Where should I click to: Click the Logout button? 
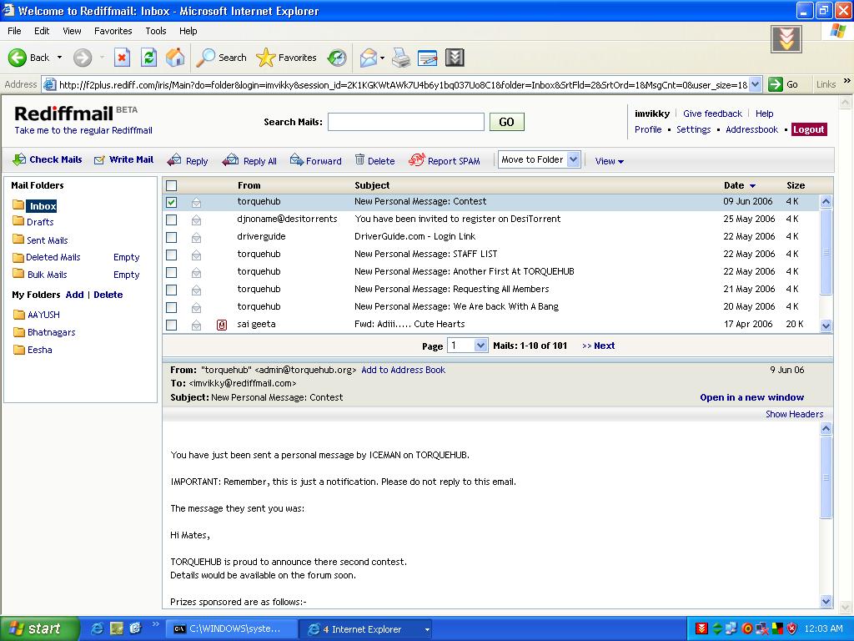[808, 129]
